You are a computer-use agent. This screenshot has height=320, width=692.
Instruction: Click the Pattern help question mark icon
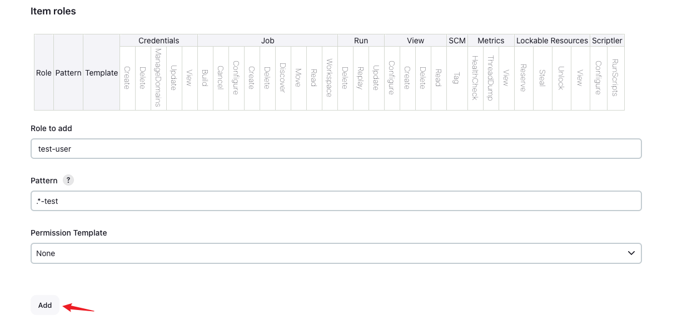pyautogui.click(x=68, y=181)
